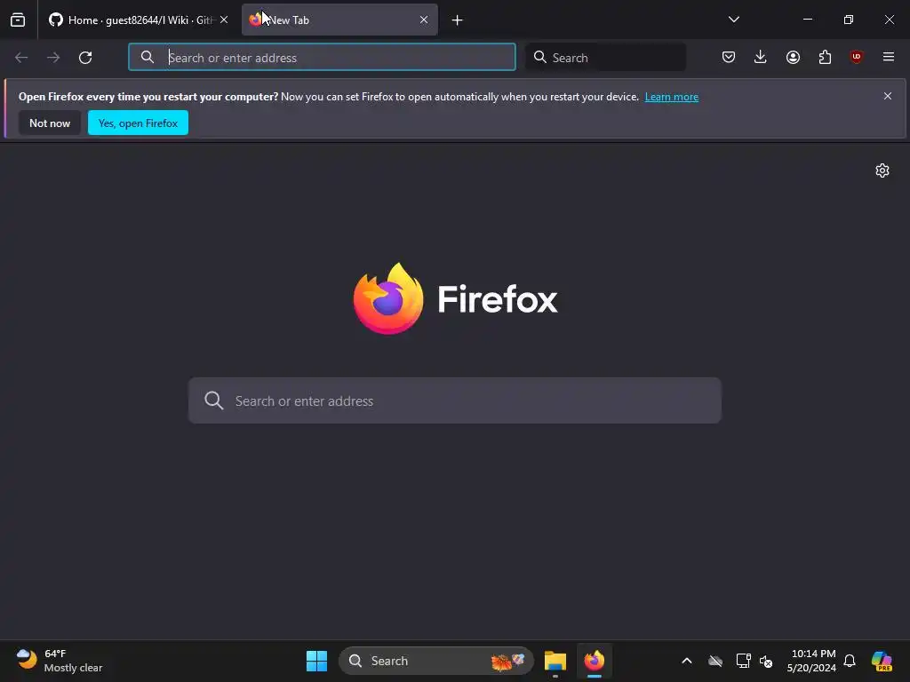The image size is (910, 682).
Task: Go back one page
Action: pos(21,58)
